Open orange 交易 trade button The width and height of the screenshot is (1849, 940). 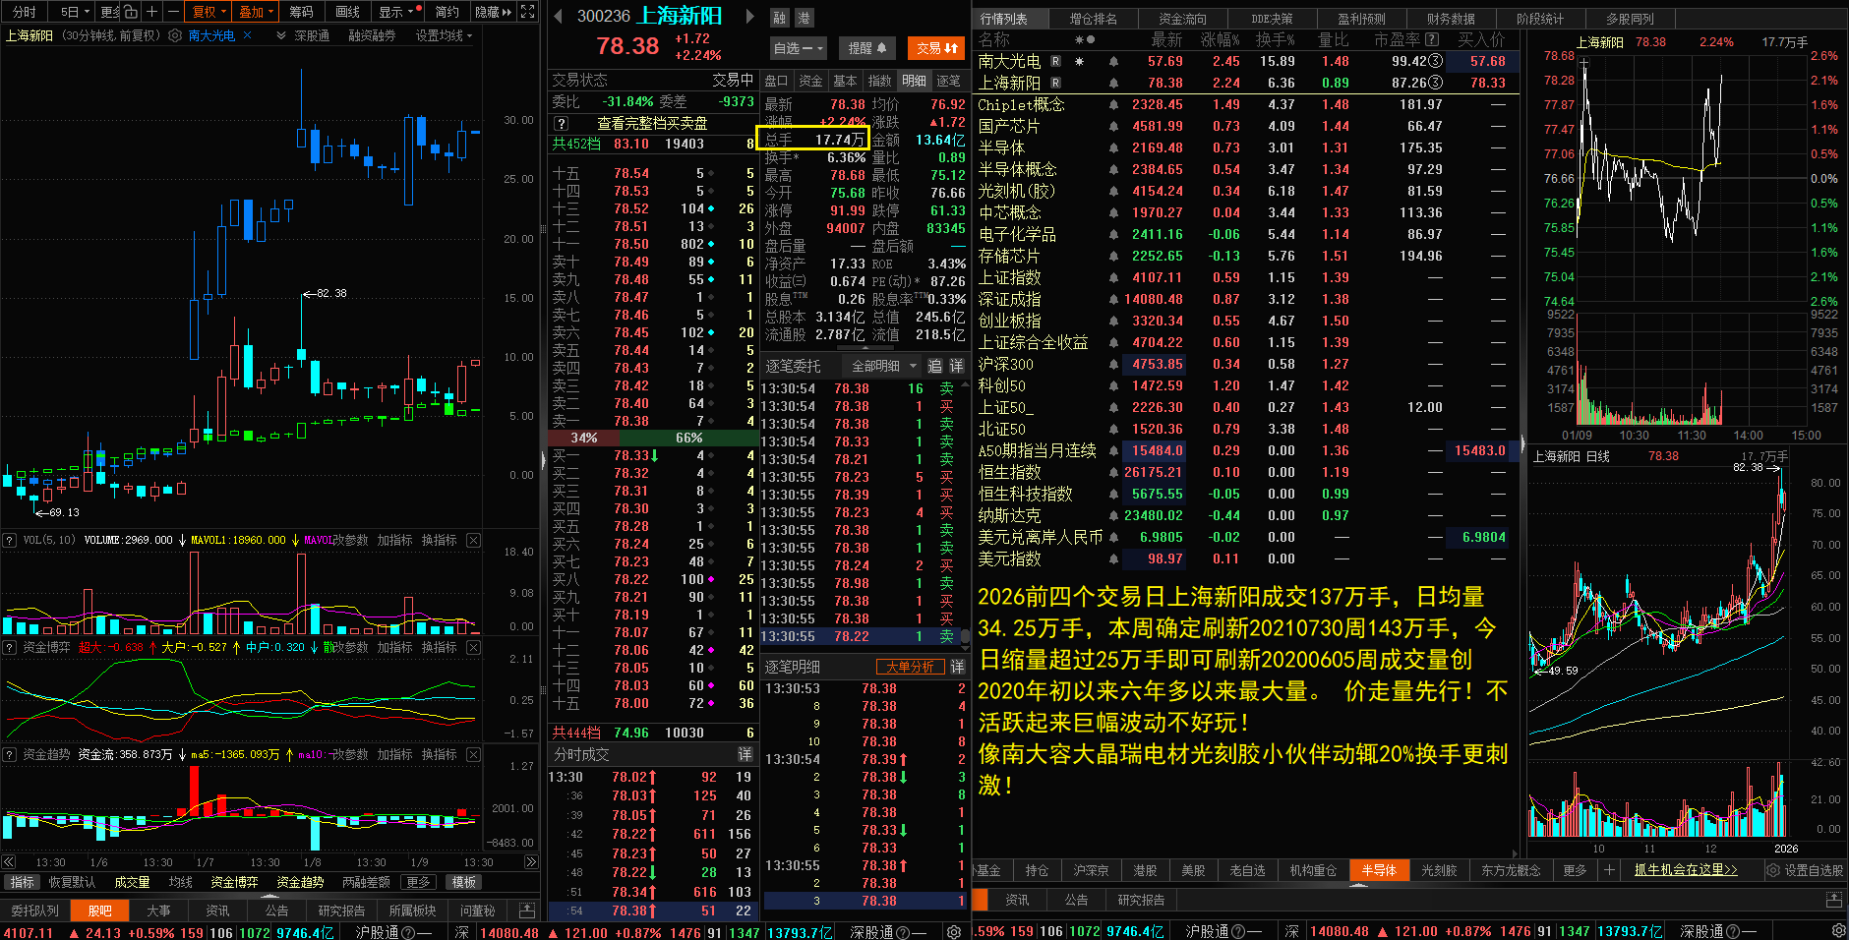click(x=936, y=47)
